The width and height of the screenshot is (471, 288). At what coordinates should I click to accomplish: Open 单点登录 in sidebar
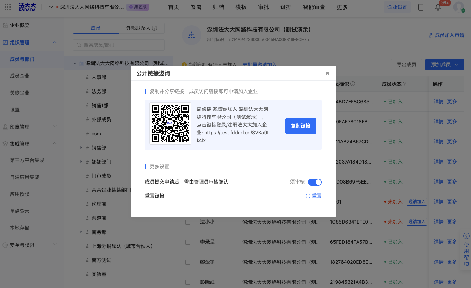point(20,211)
